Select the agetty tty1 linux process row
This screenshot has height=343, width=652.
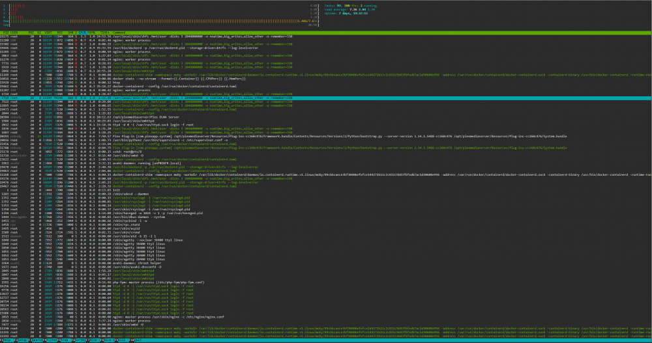(x=326, y=240)
